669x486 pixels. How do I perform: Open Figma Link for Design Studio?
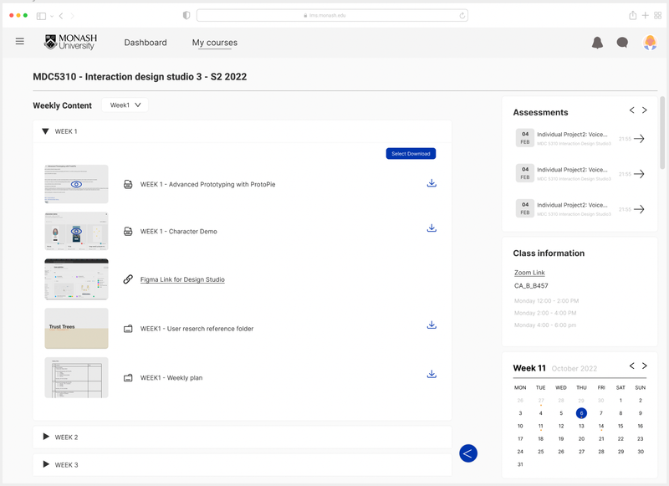click(x=182, y=279)
